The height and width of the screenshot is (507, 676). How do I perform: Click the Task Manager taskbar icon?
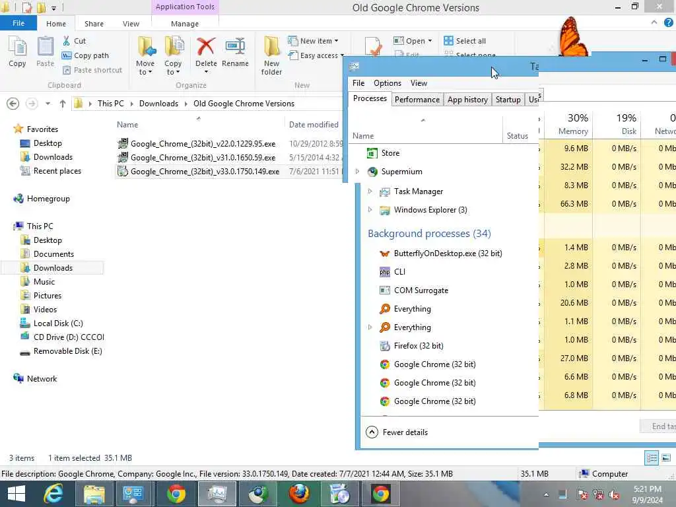[x=217, y=494]
